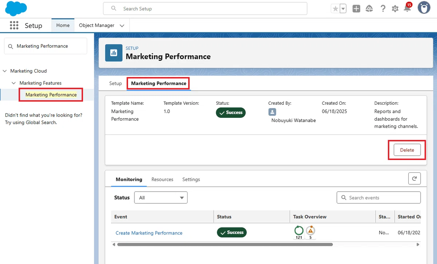Viewport: 437px width, 264px height.
Task: Open the Trailhead guidance icon
Action: 369,9
